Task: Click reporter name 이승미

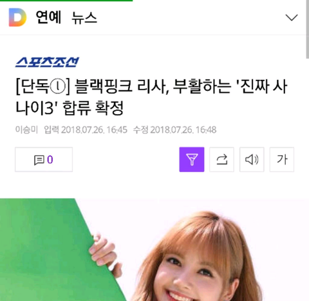Action: 26,130
